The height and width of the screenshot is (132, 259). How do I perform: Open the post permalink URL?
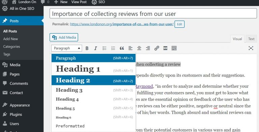coord(122,24)
